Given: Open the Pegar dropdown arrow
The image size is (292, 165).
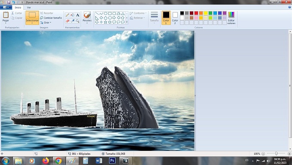Looking at the screenshot, I should pos(6,23).
